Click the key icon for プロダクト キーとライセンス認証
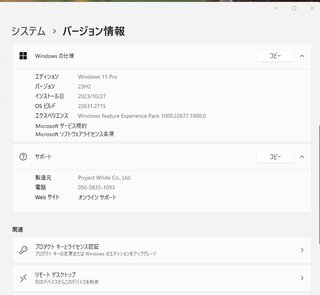Screen dimensions: 320x295 (x=23, y=250)
